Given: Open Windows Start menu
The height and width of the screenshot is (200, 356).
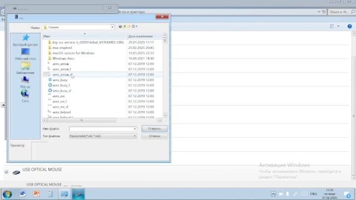Looking at the screenshot, I should 7,194.
